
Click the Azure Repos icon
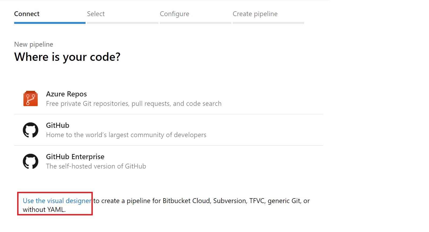[30, 99]
